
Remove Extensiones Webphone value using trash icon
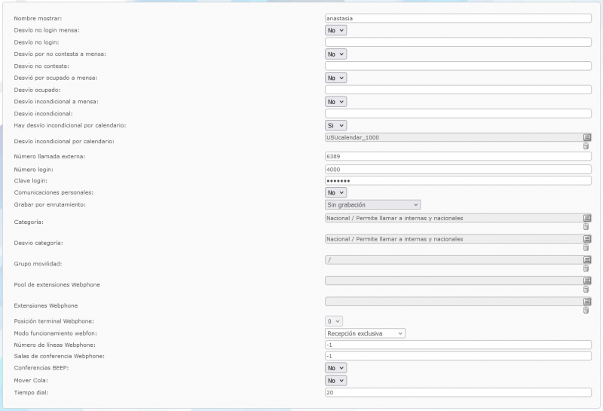coord(586,310)
